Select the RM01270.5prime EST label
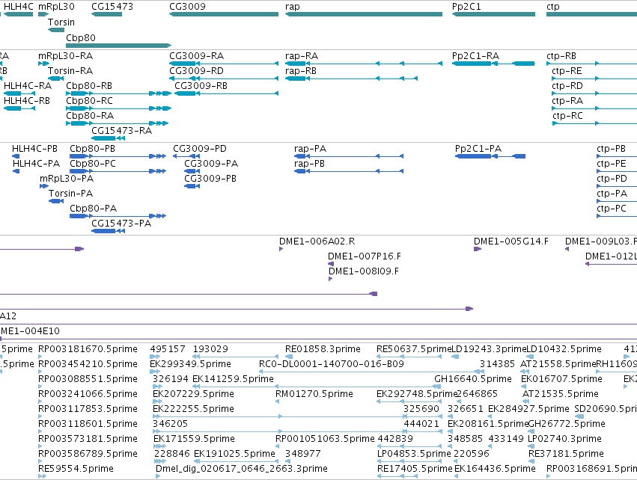The image size is (637, 480). tap(314, 393)
